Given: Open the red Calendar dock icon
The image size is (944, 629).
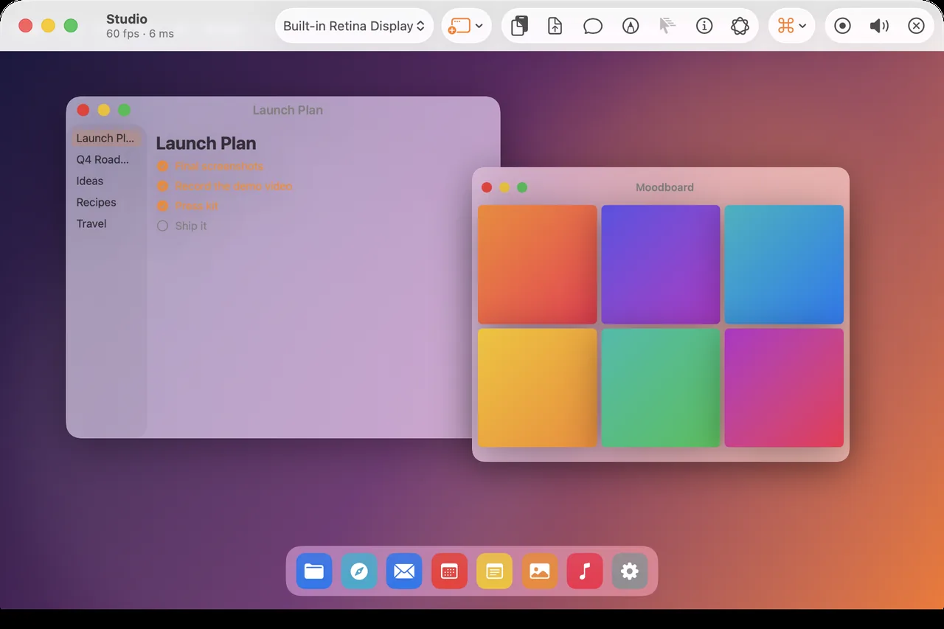Looking at the screenshot, I should [449, 571].
